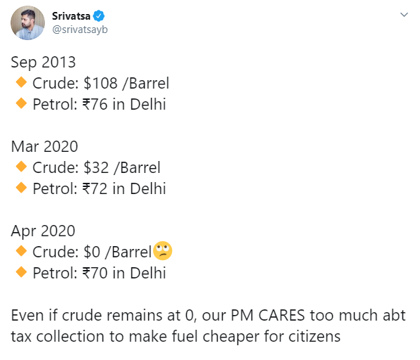The image size is (420, 360).
Task: Click the Apr 2020 heading text
Action: 43,231
